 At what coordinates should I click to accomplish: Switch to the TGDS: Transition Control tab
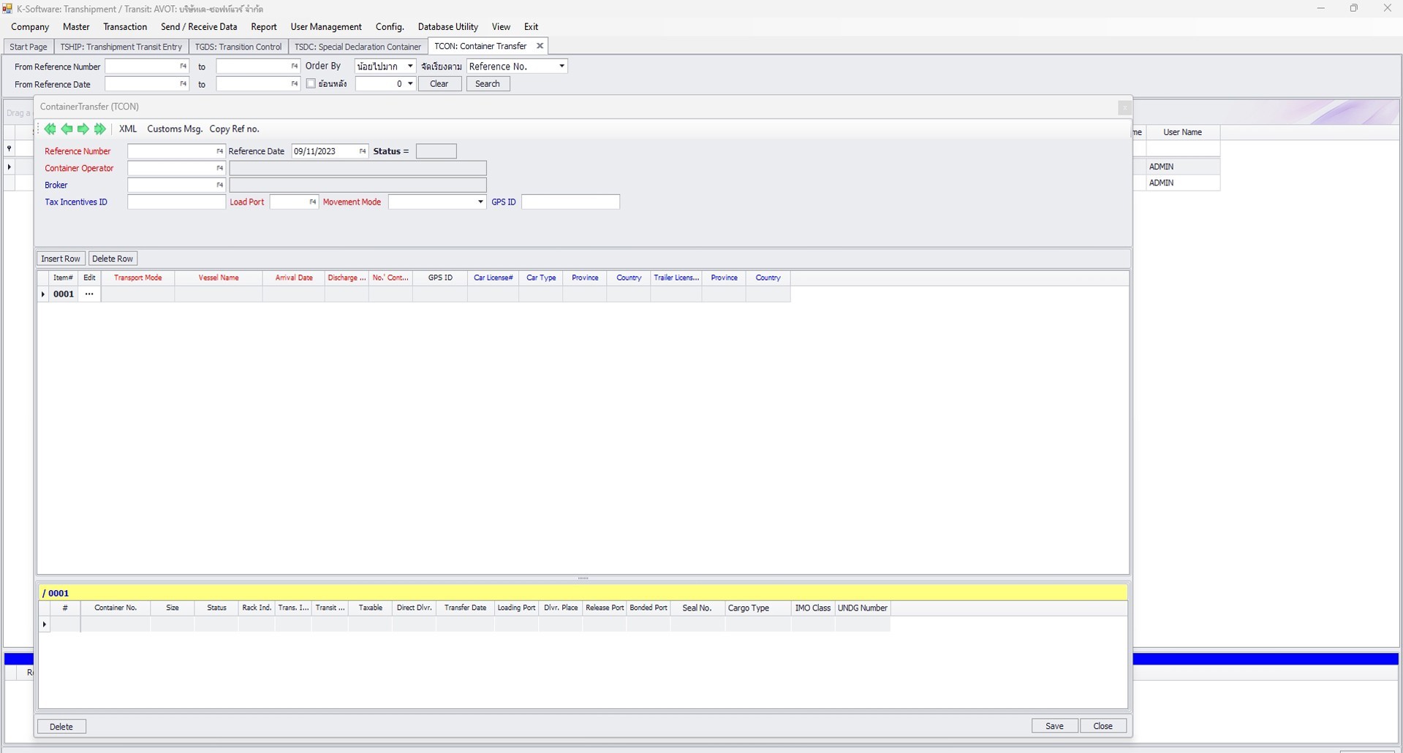point(238,46)
